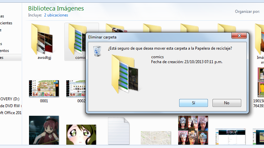The width and height of the screenshot is (264, 148).
Task: Select the blank lined document file icon
Action: point(119,131)
